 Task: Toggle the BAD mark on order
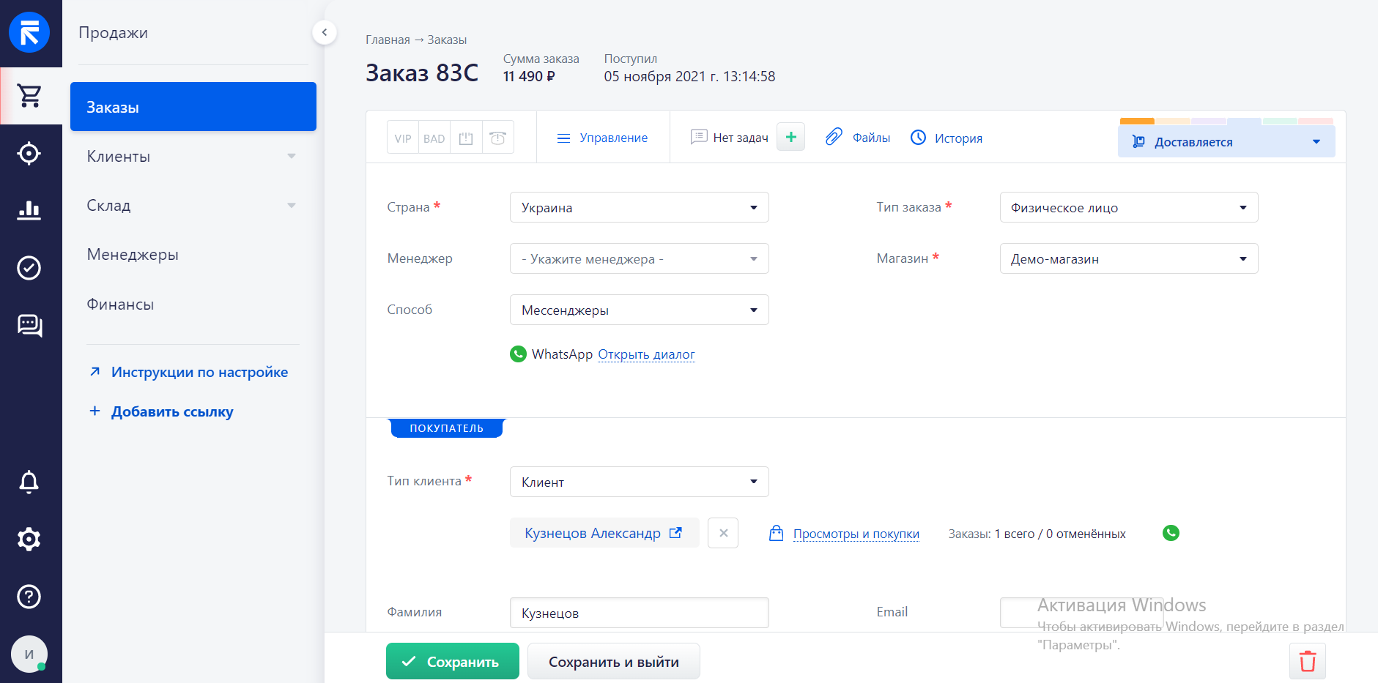(x=434, y=138)
